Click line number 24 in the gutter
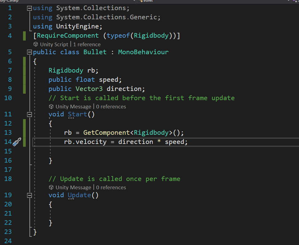The height and width of the screenshot is (245, 299). [8, 241]
